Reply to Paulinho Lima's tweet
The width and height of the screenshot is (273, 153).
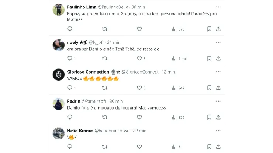point(70,29)
